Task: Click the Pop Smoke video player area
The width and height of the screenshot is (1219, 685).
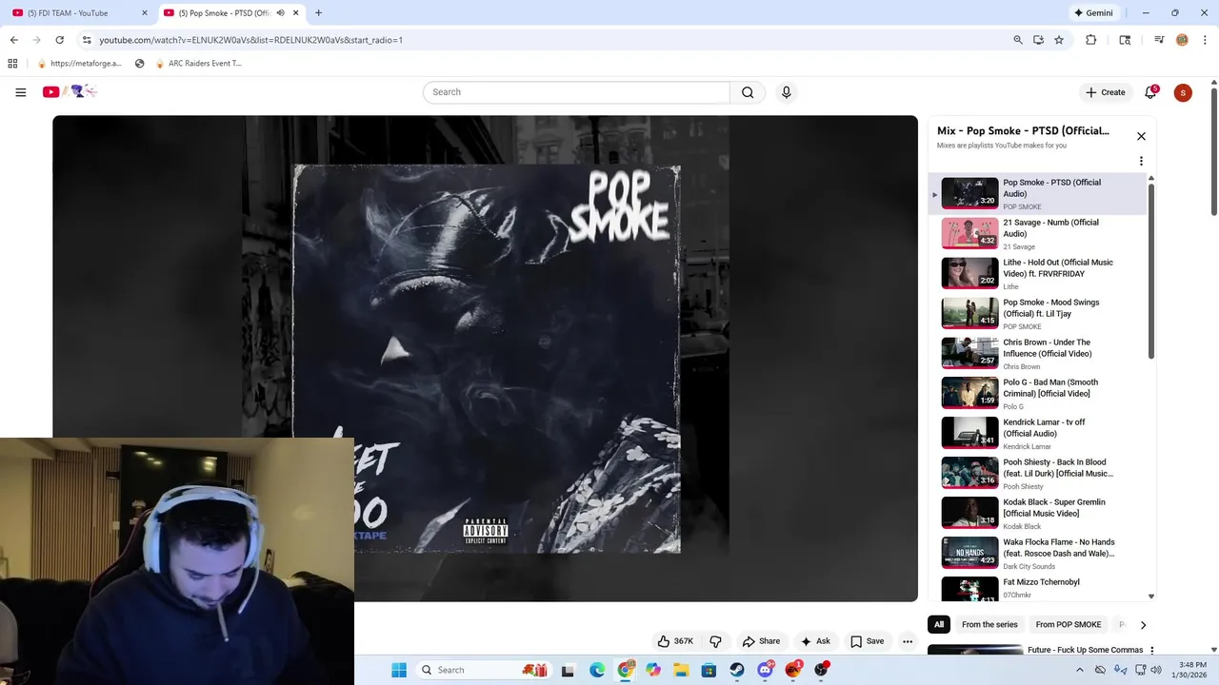Action: tap(485, 359)
